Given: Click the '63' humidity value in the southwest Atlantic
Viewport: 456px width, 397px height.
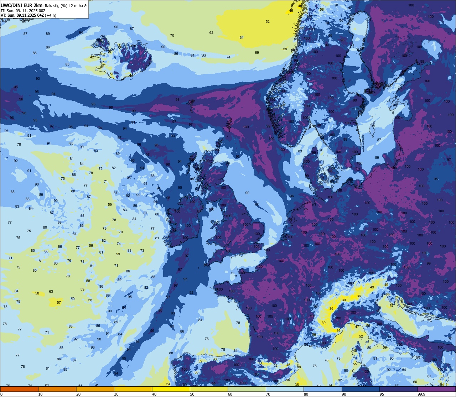Looking at the screenshot, I should pyautogui.click(x=51, y=291).
